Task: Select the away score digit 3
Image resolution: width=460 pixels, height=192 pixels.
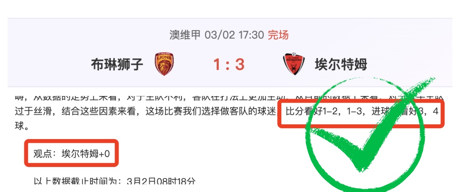Action: tap(240, 64)
